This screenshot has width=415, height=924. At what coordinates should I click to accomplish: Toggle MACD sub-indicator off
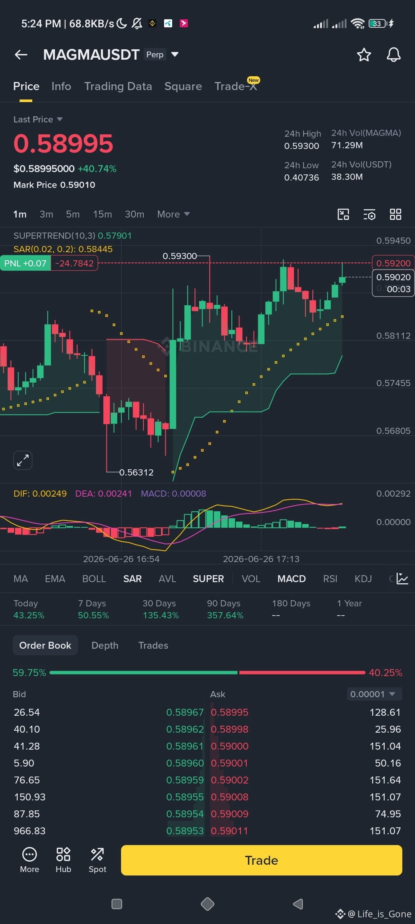point(292,579)
